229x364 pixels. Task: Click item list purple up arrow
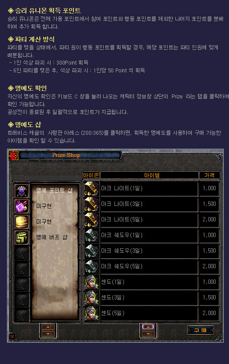point(148,326)
